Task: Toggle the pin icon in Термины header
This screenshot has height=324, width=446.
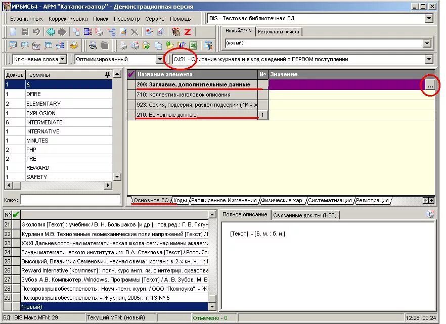Action: 107,75
